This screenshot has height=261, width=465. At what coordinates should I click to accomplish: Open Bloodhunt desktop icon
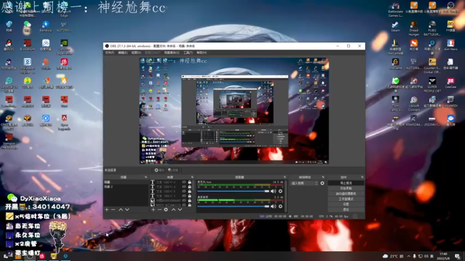click(27, 45)
